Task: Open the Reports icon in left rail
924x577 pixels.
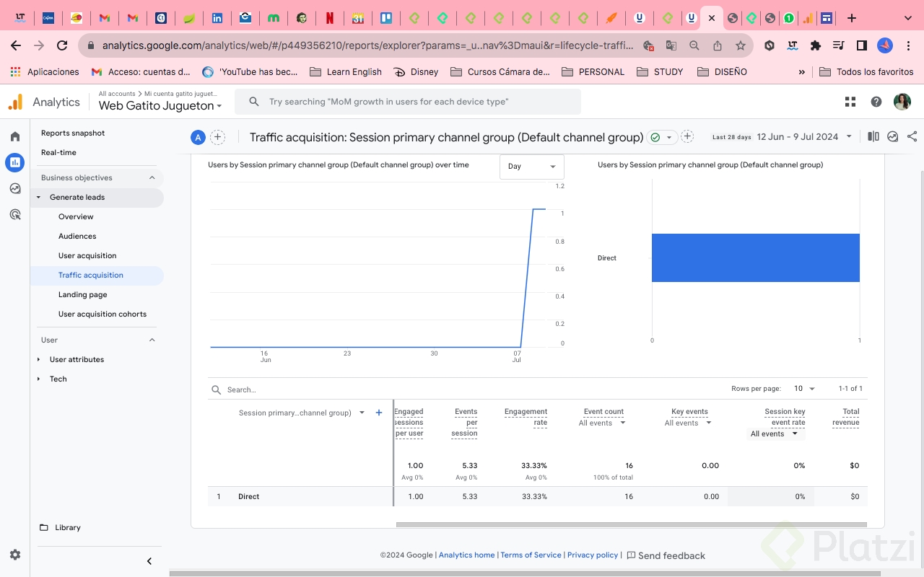Action: pos(14,162)
